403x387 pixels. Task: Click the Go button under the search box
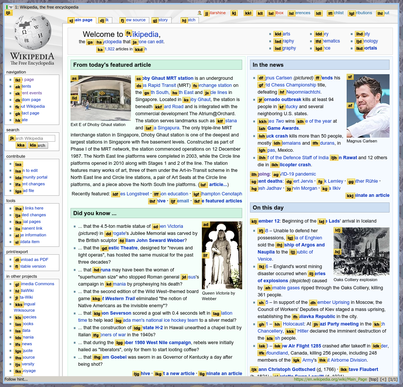tap(21, 145)
